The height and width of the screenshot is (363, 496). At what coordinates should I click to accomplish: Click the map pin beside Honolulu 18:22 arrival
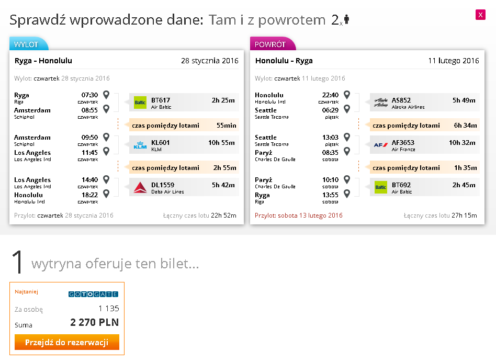tap(106, 194)
